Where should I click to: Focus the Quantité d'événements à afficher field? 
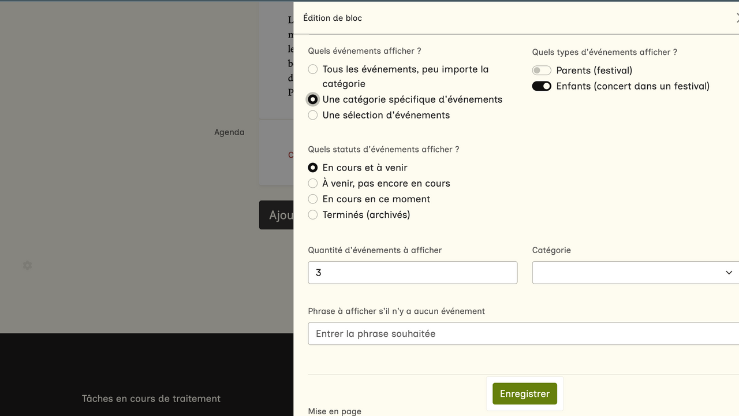coord(412,273)
